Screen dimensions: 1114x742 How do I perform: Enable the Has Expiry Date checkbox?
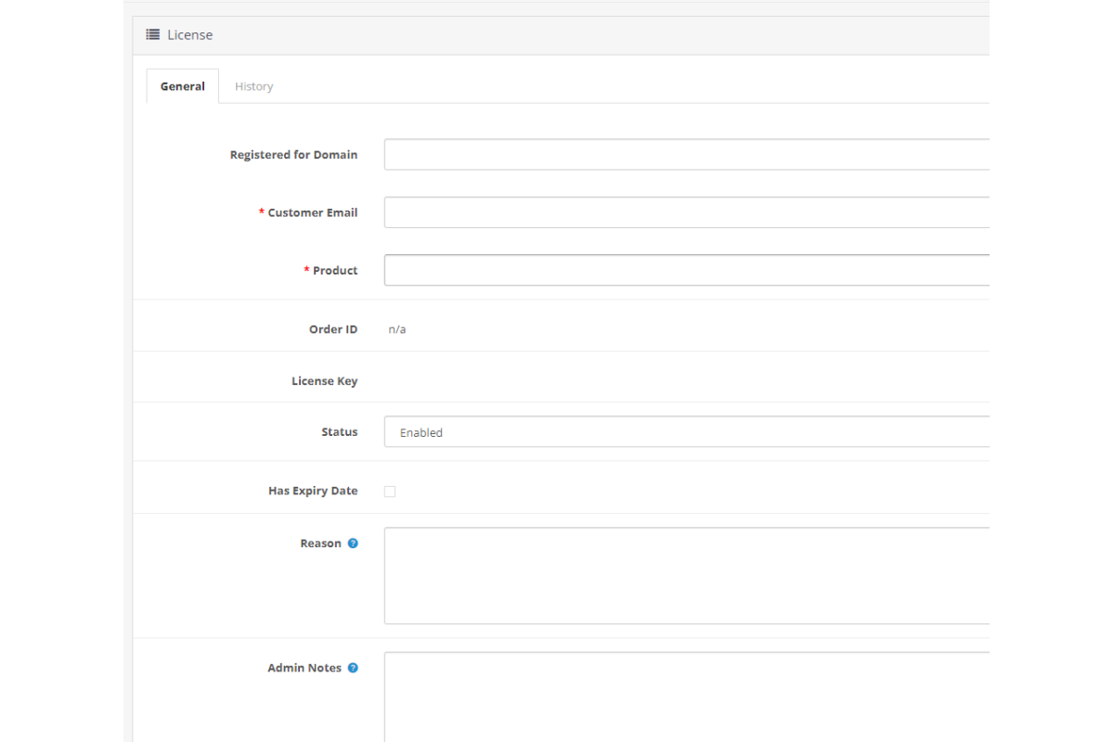[x=390, y=492]
